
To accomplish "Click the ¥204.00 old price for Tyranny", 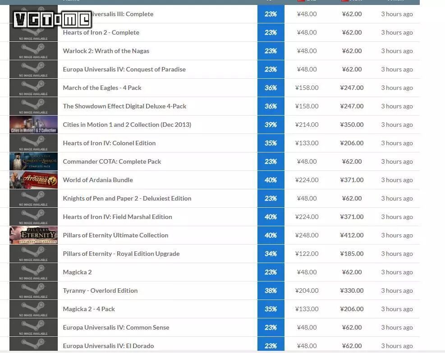I will point(307,290).
